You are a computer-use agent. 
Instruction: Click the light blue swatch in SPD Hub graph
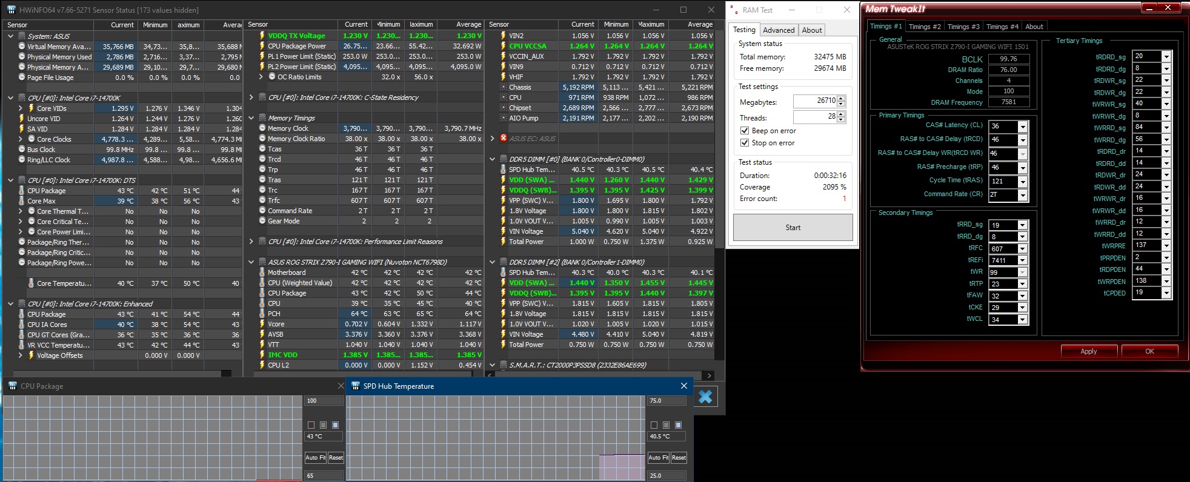(679, 425)
